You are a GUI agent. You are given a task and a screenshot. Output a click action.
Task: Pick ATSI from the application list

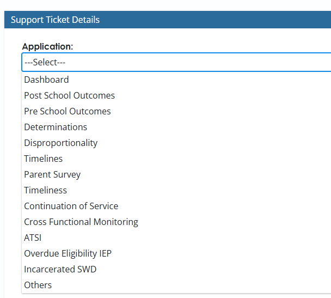[x=33, y=238]
